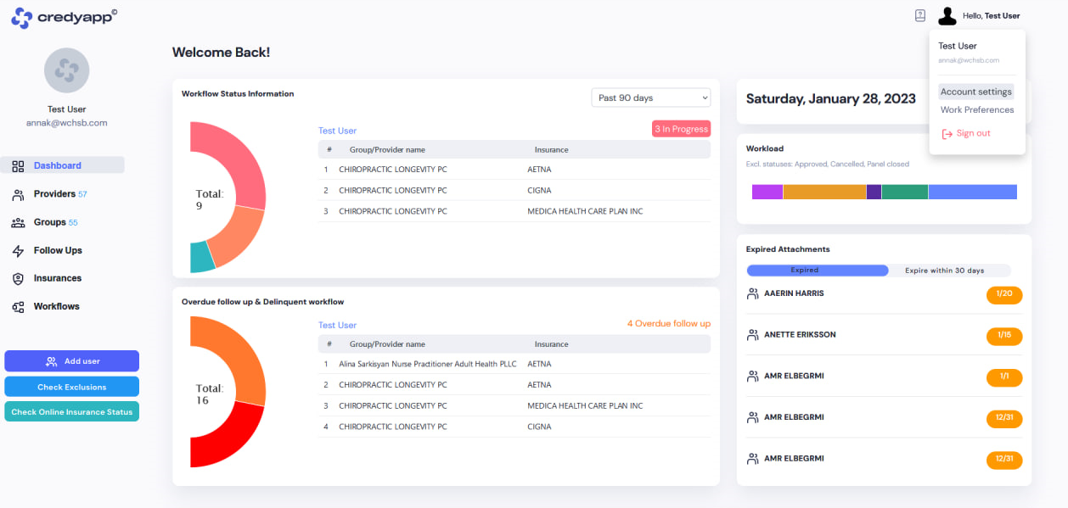Click the credyapp logo
Screen dimensions: 1068x508
[65, 17]
